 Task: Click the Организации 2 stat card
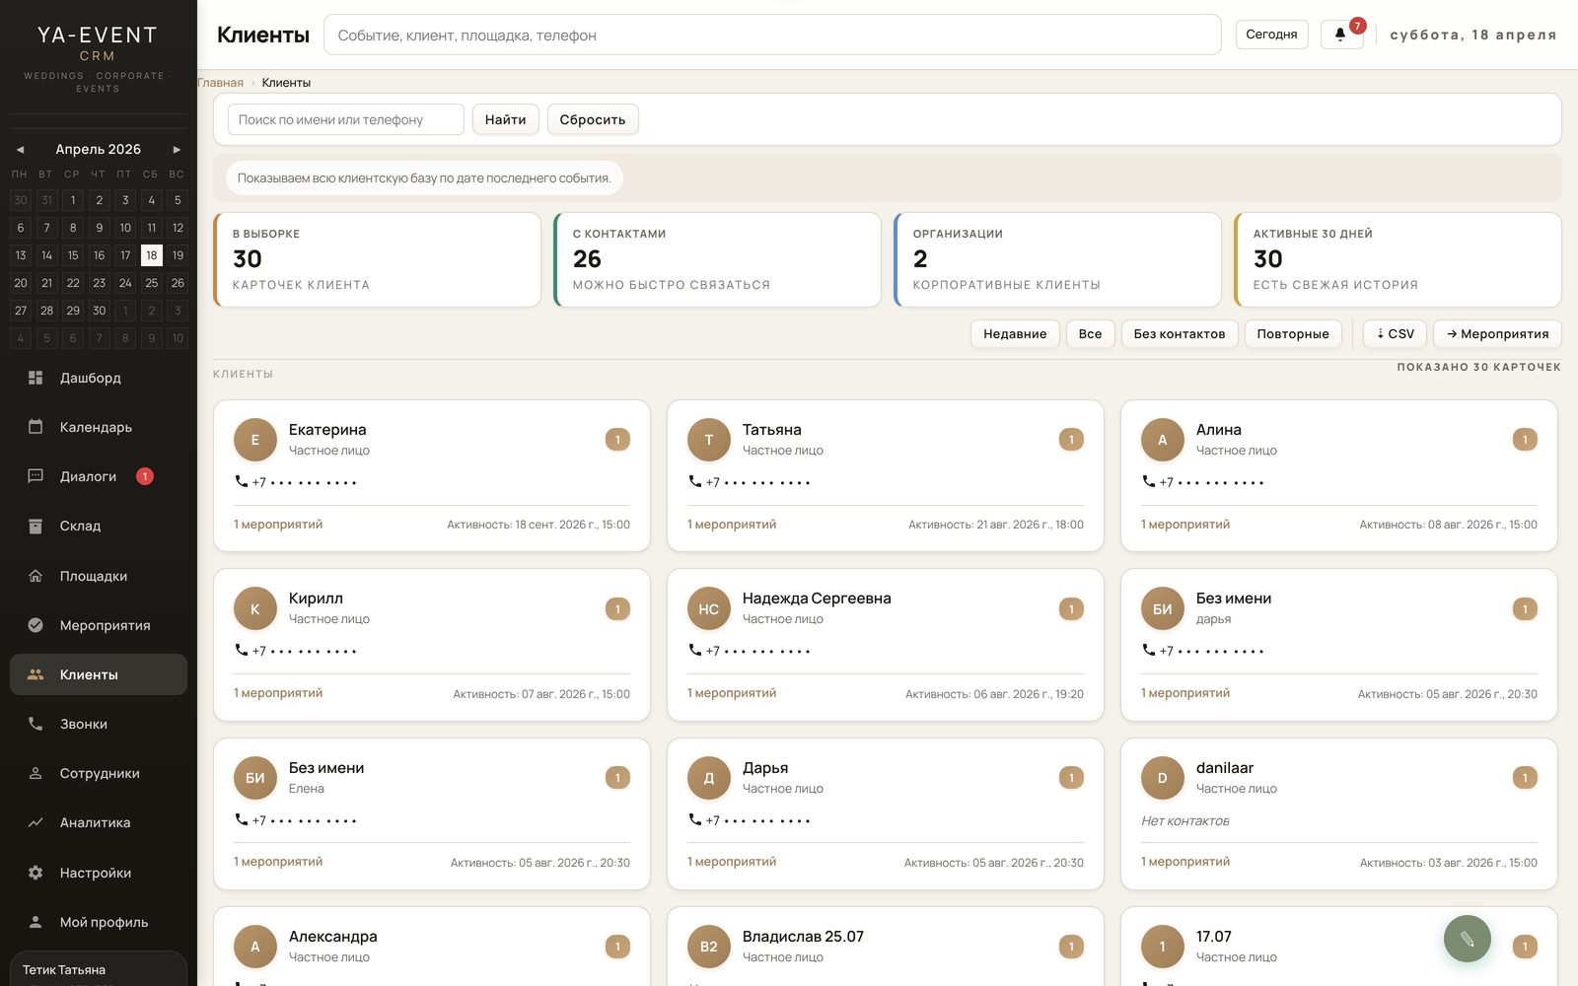1057,260
